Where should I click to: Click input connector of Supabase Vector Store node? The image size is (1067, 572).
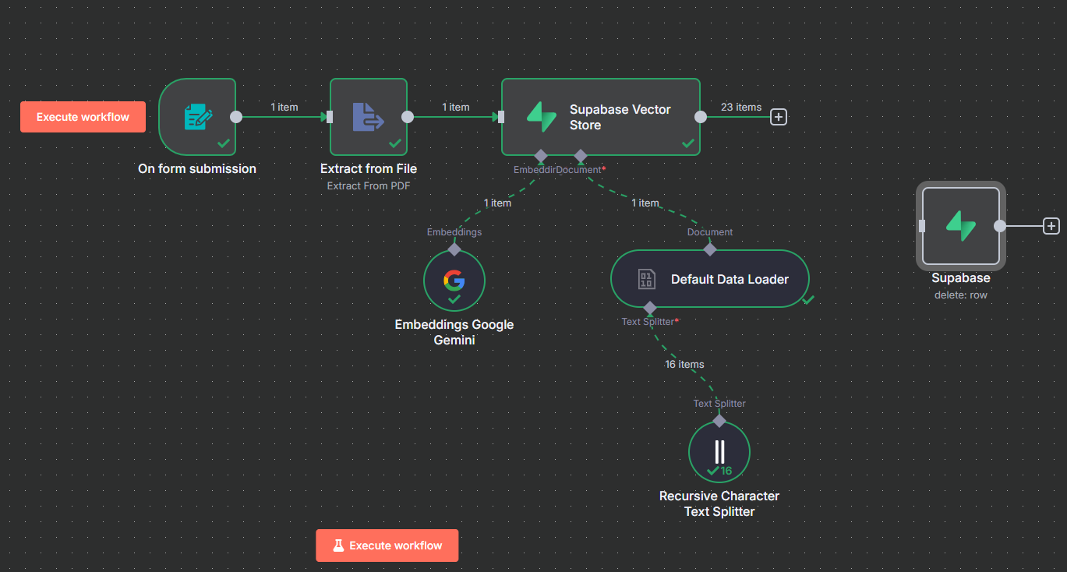(x=501, y=117)
